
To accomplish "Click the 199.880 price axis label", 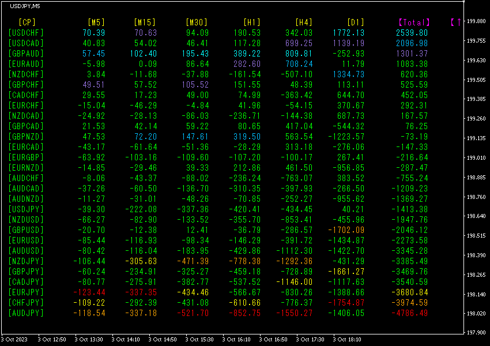I will 476,21.
